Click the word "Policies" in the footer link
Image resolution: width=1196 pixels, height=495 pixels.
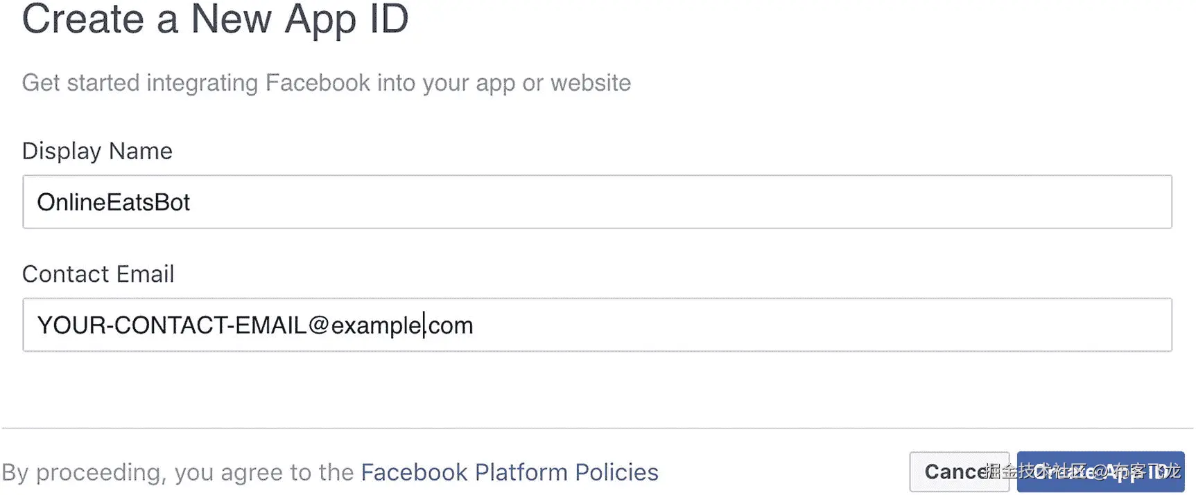(616, 472)
